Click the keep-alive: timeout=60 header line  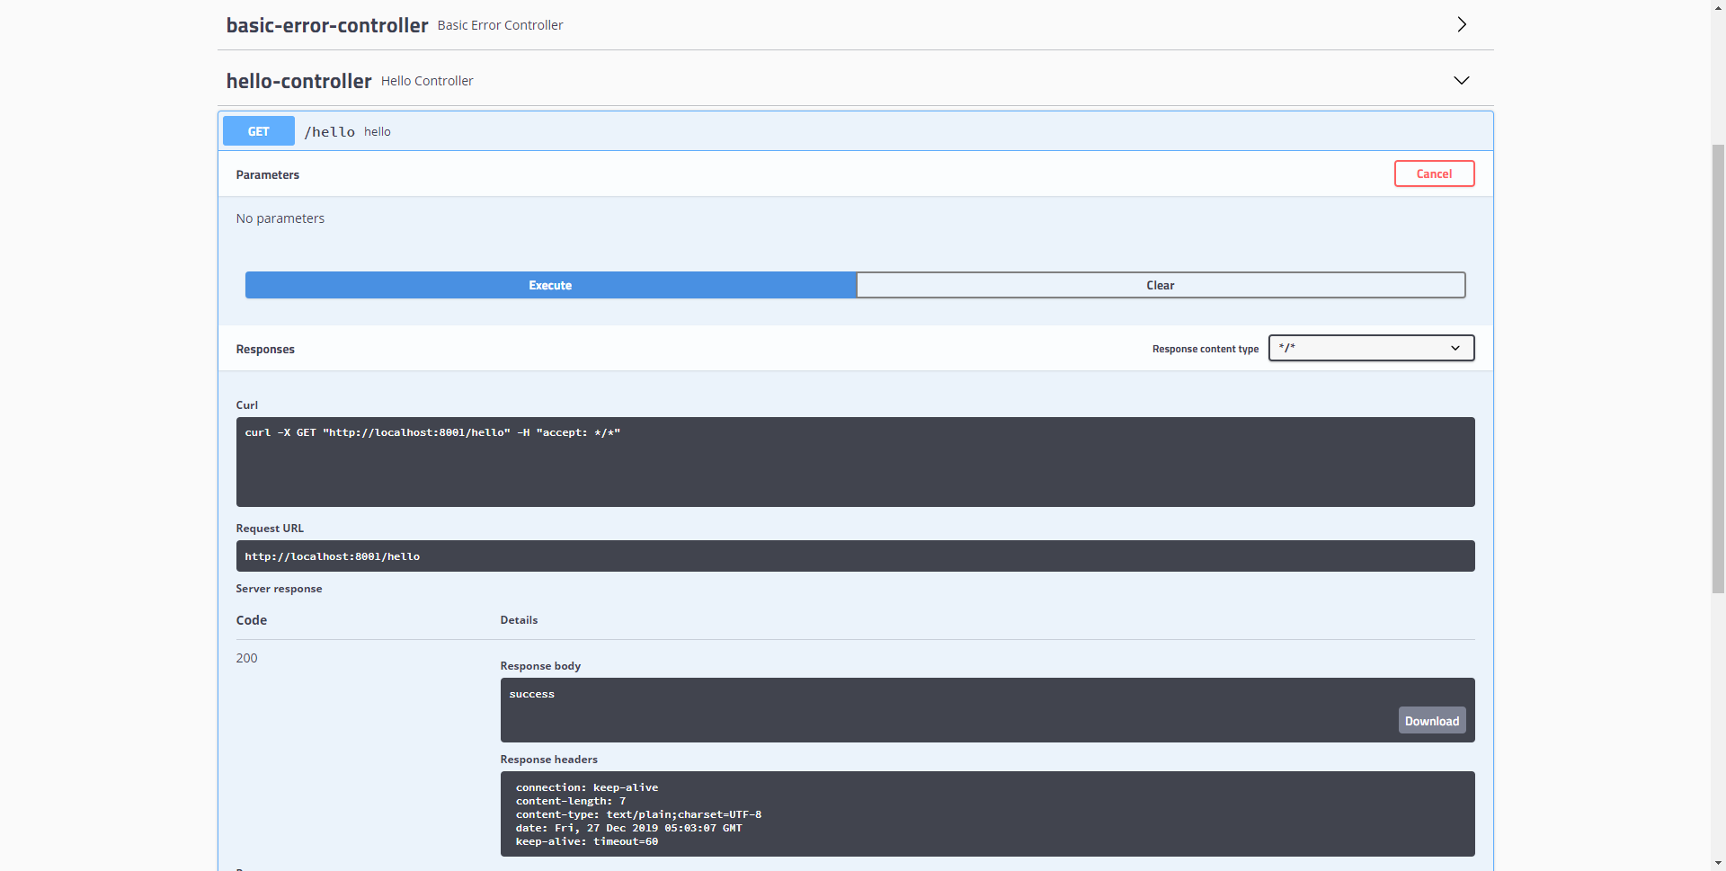(587, 841)
